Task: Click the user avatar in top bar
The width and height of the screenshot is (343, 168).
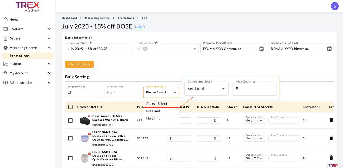Action: pyautogui.click(x=335, y=6)
